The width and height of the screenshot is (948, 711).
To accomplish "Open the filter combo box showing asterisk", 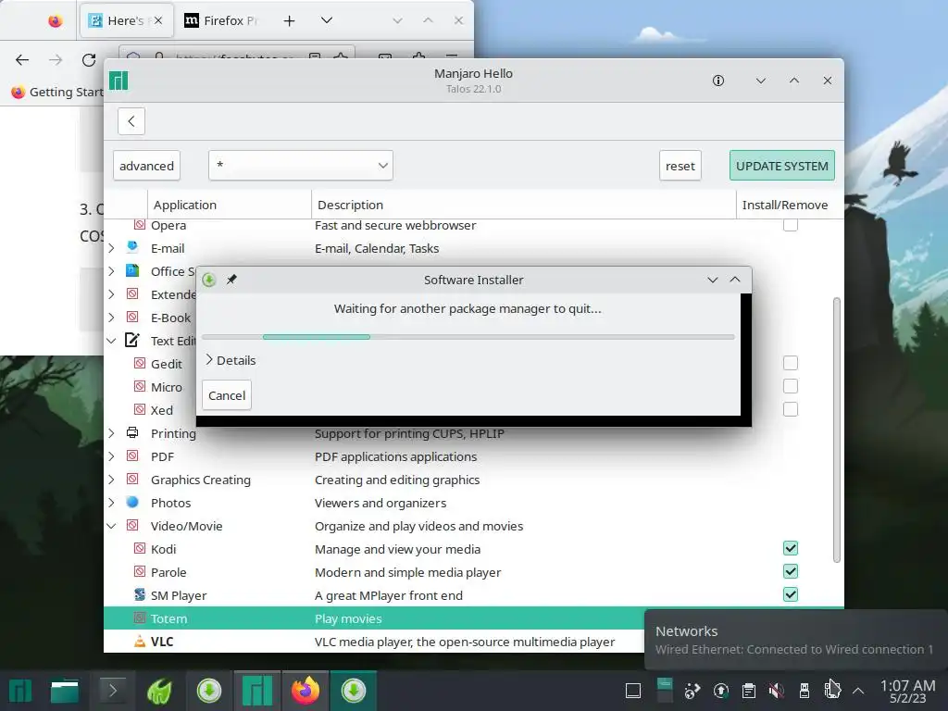I will [301, 165].
